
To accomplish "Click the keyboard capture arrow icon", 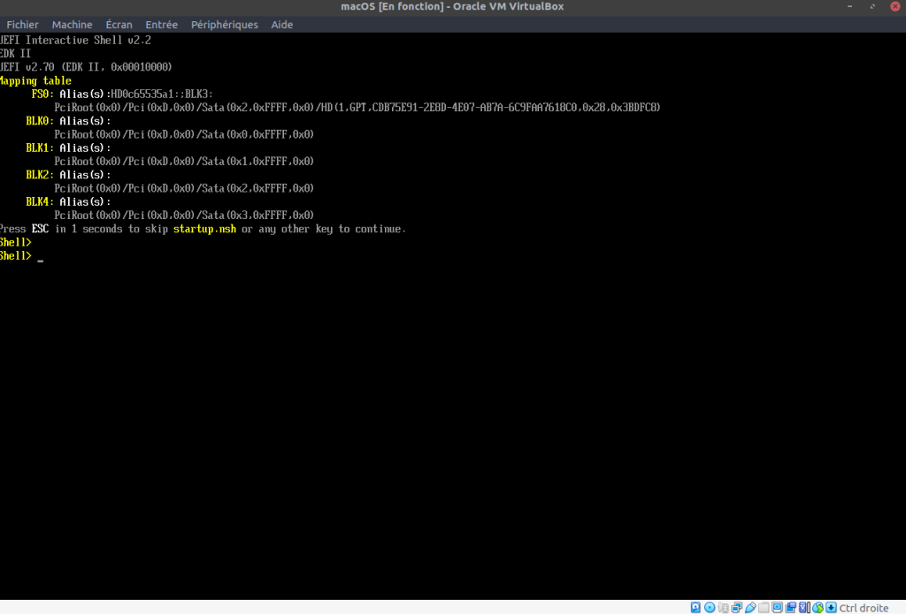I will [x=831, y=607].
